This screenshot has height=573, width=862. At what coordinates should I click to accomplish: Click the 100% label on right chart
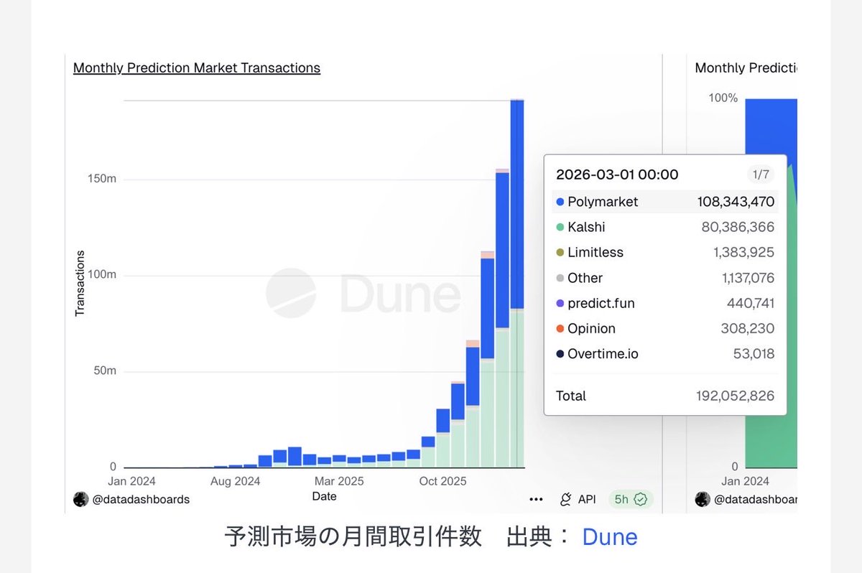point(723,98)
